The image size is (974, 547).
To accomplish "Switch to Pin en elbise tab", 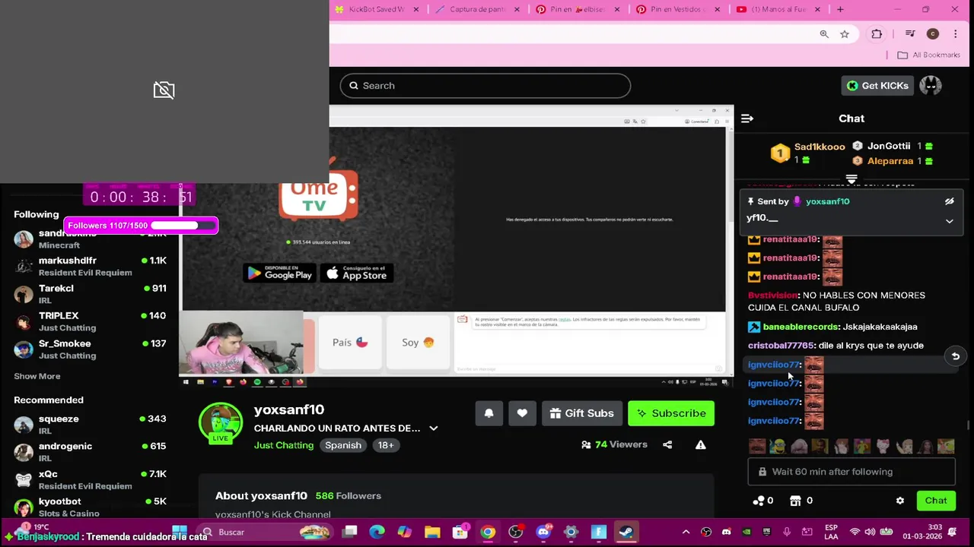I will tap(578, 9).
